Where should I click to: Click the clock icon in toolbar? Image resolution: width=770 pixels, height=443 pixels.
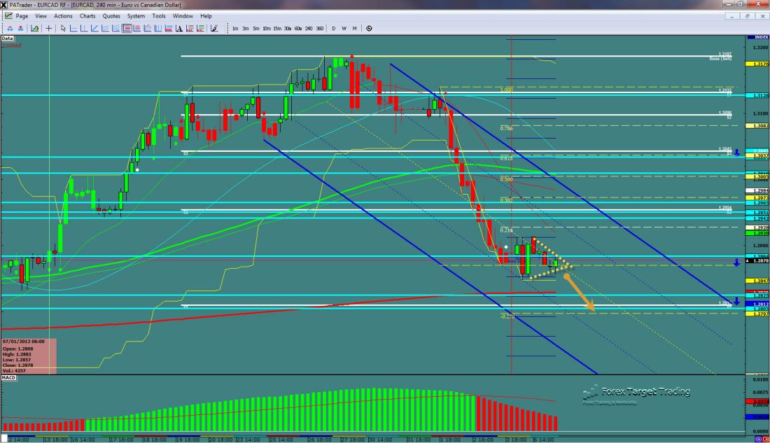click(369, 28)
